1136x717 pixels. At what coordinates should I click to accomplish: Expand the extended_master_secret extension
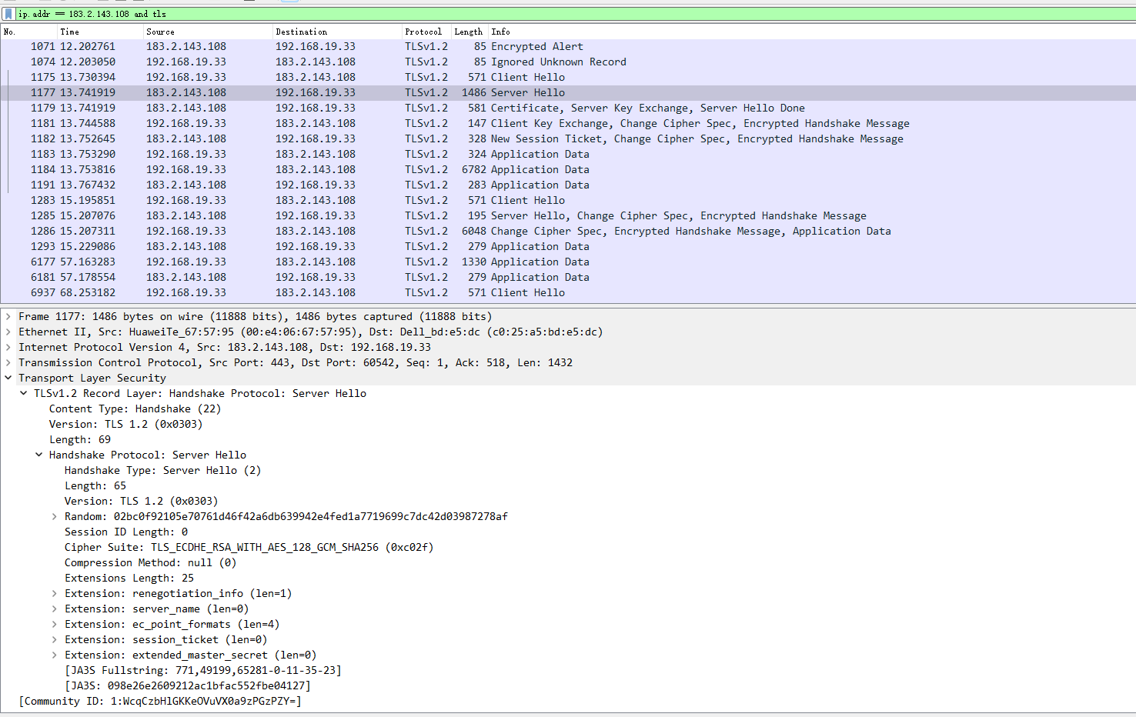(x=55, y=655)
